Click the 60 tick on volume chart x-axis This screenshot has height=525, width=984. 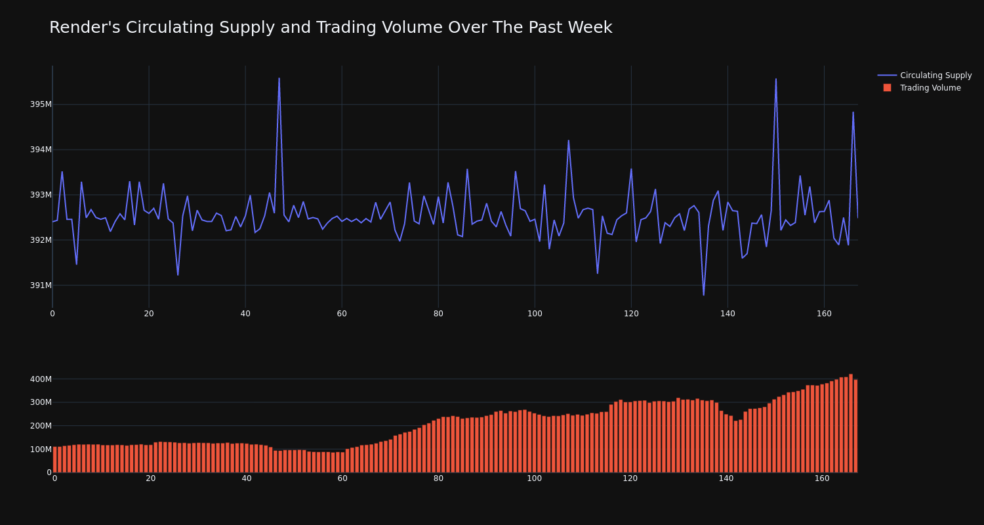click(342, 478)
